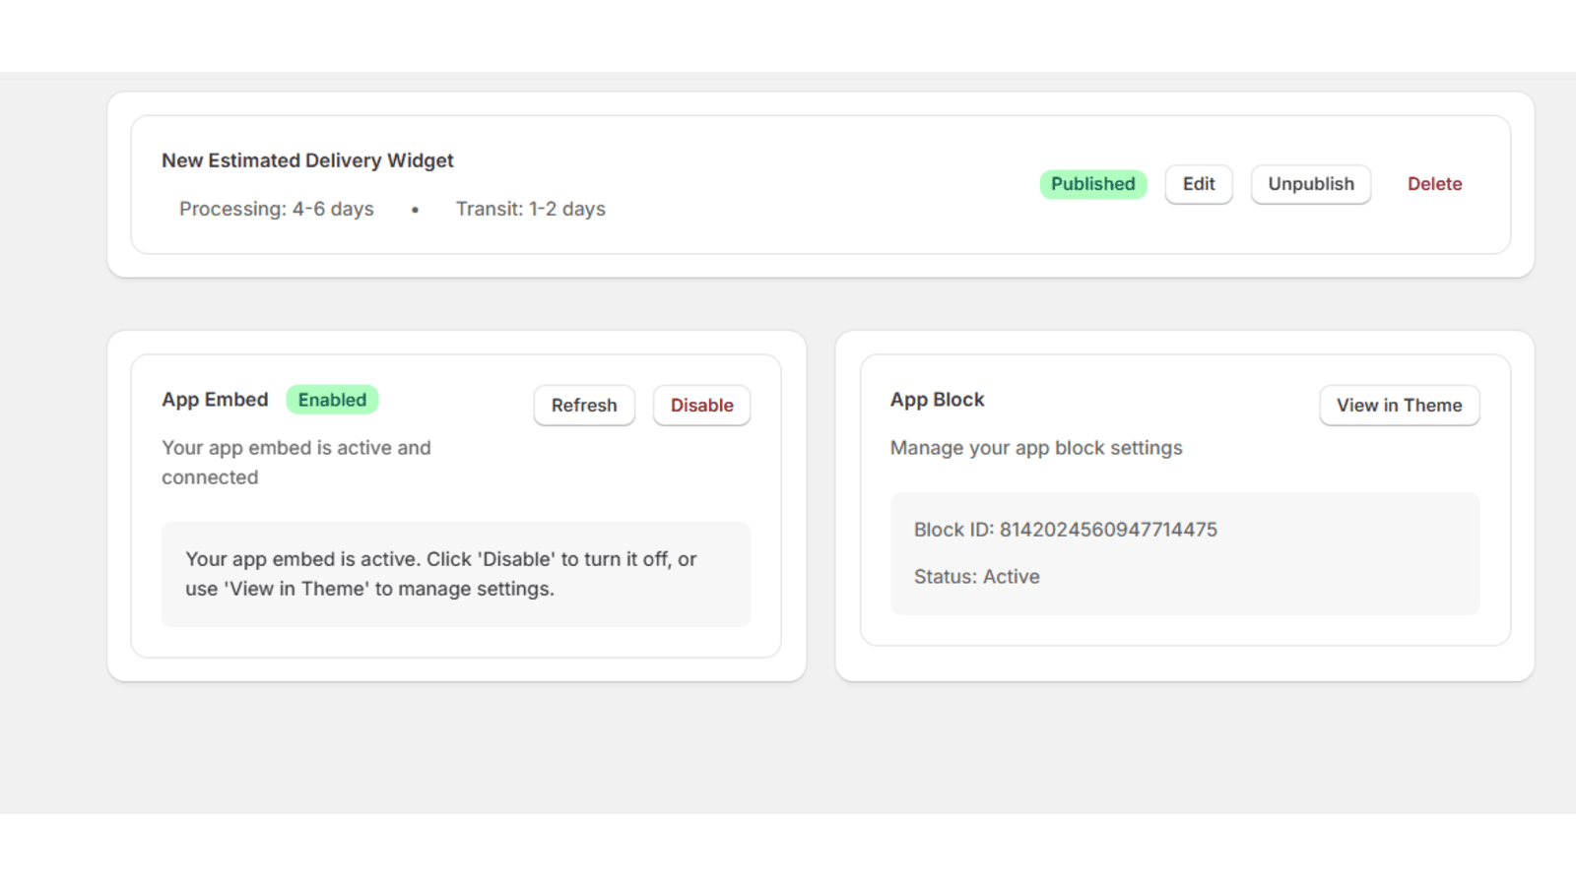Click the green Enabled badge
The height and width of the screenshot is (886, 1576).
point(332,400)
